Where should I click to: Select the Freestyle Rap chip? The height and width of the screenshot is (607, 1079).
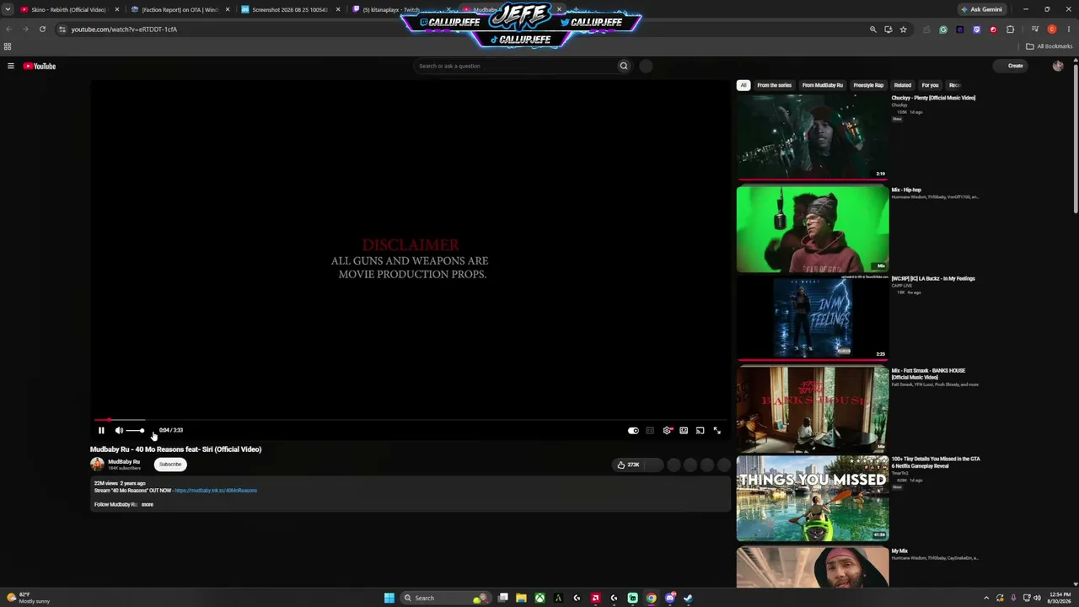(868, 85)
